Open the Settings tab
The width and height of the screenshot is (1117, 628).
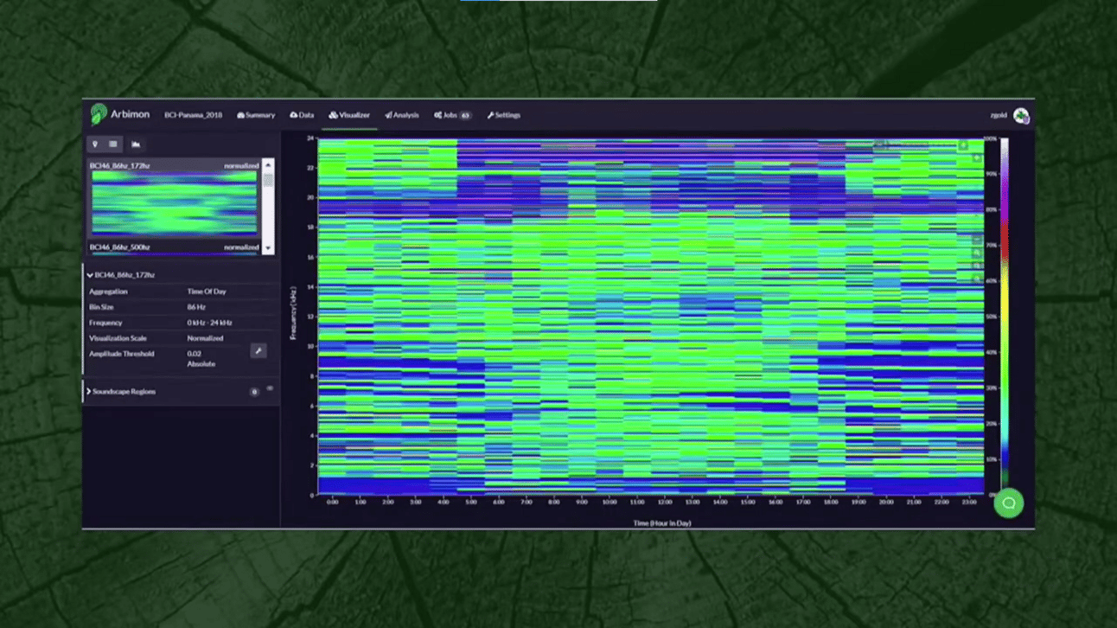click(503, 115)
